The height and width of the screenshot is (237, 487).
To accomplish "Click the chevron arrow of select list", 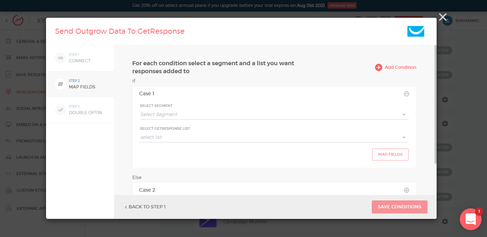I will 404,137.
